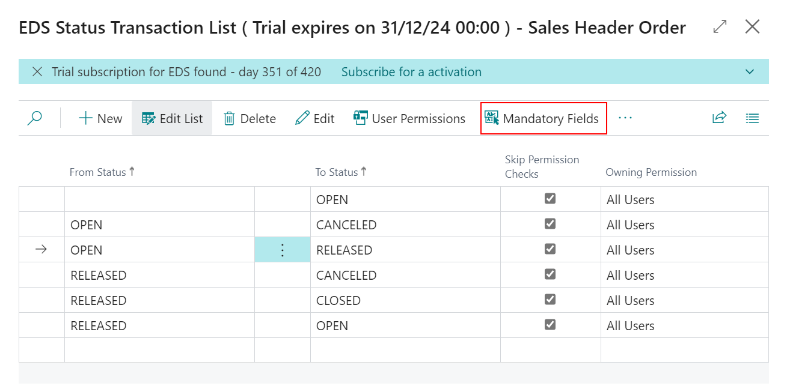Dismiss the trial subscription notification
The image size is (787, 389).
[37, 72]
